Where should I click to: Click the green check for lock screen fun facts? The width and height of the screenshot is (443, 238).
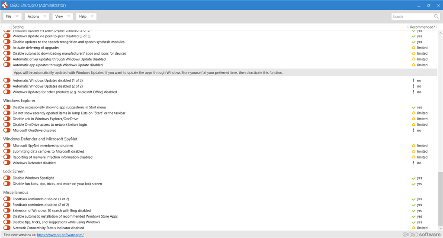click(x=414, y=184)
